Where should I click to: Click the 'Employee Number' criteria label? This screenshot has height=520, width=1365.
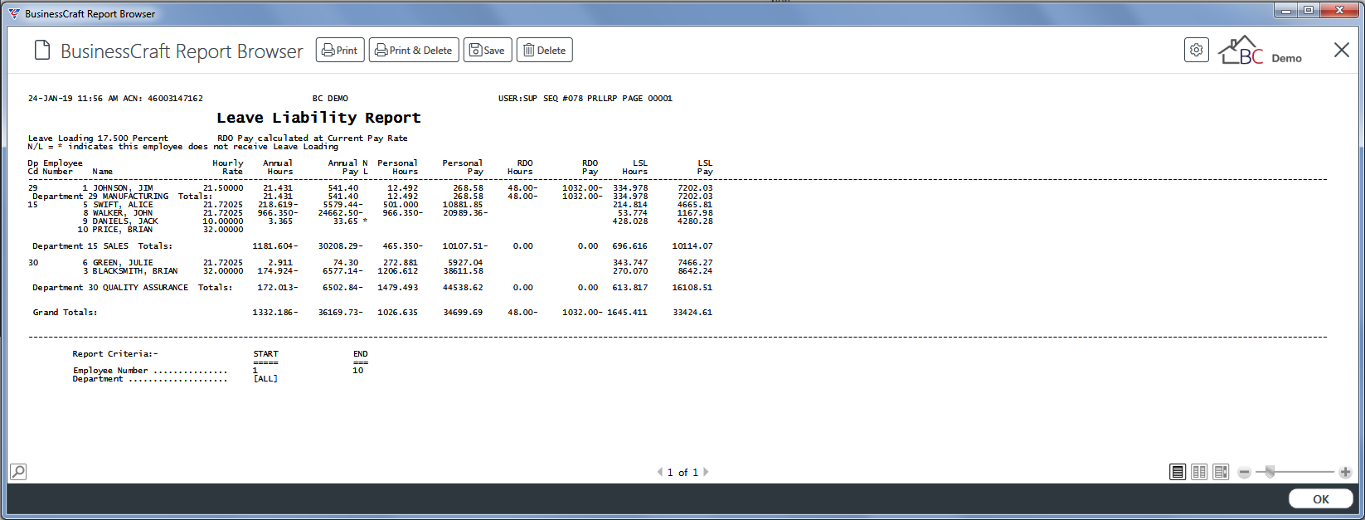[110, 371]
